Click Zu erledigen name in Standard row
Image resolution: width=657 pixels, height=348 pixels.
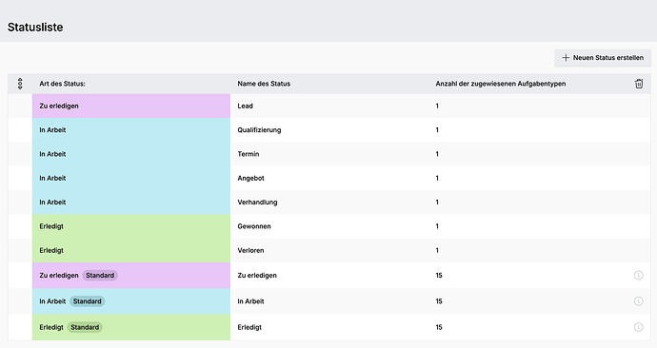click(257, 275)
